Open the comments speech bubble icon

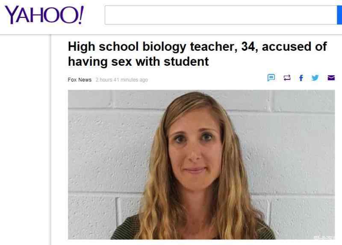coord(271,78)
